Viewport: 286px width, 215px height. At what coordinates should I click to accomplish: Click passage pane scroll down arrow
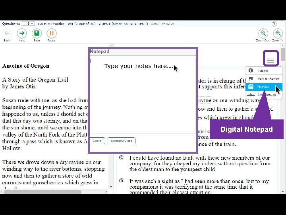point(111,187)
